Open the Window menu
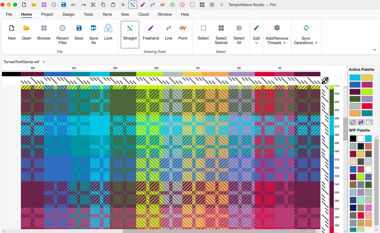This screenshot has height=233, width=380. pyautogui.click(x=165, y=14)
